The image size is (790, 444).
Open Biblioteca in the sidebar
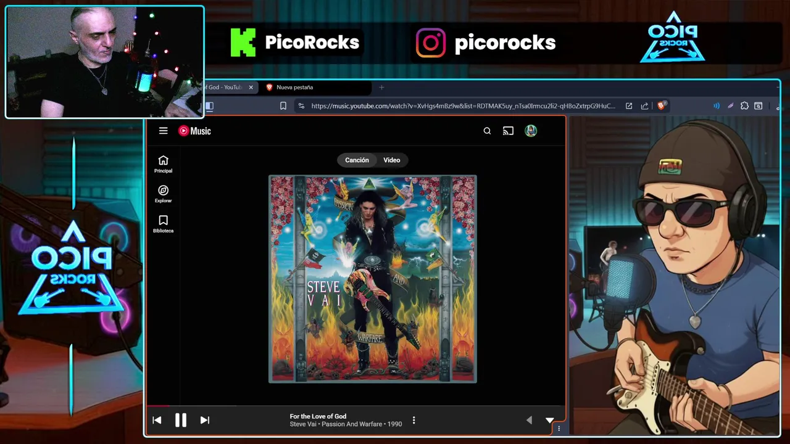tap(163, 224)
